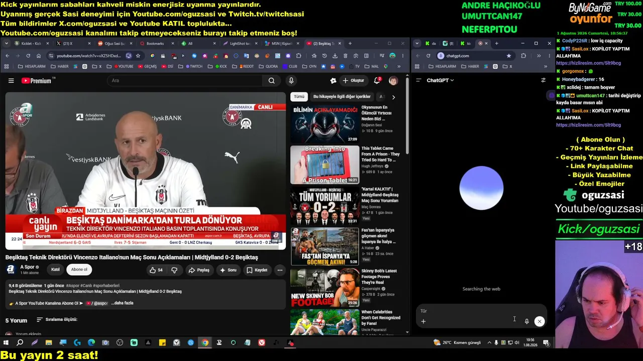Show more filter chips with the right arrow
This screenshot has width=643, height=361.
393,97
